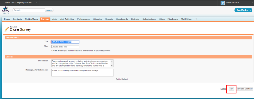The image size is (254, 99).
Task: Expand Erin's Test Company Internal dropdown
Action: coord(36,3)
